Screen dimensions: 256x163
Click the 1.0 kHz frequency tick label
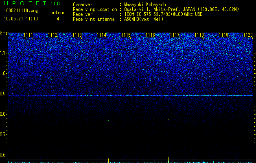[3, 73]
